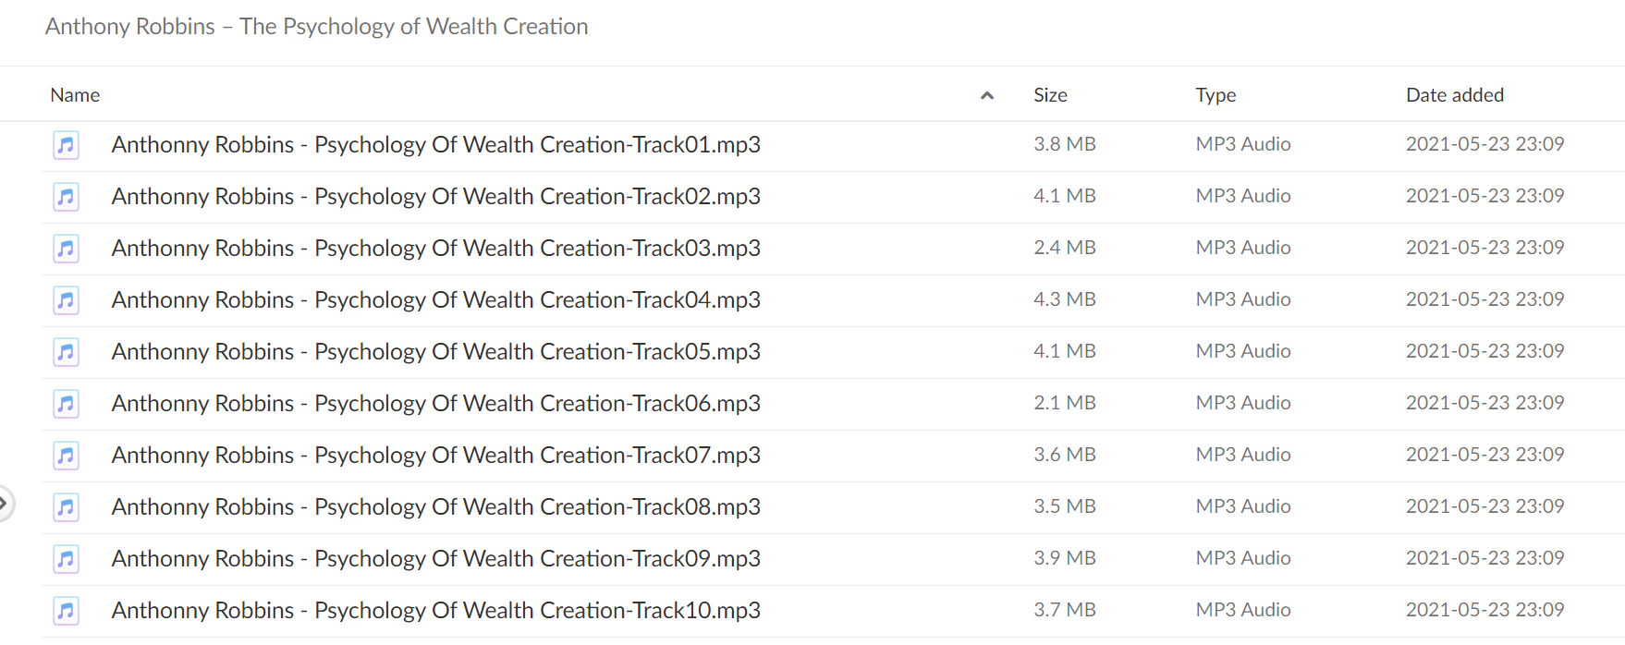Click the 4.3 MB size value
The image size is (1625, 645).
1065,299
